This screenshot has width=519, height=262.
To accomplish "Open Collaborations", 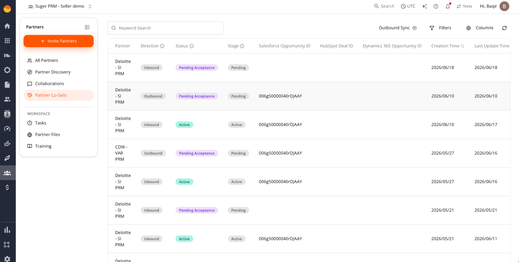I will coord(58,84).
